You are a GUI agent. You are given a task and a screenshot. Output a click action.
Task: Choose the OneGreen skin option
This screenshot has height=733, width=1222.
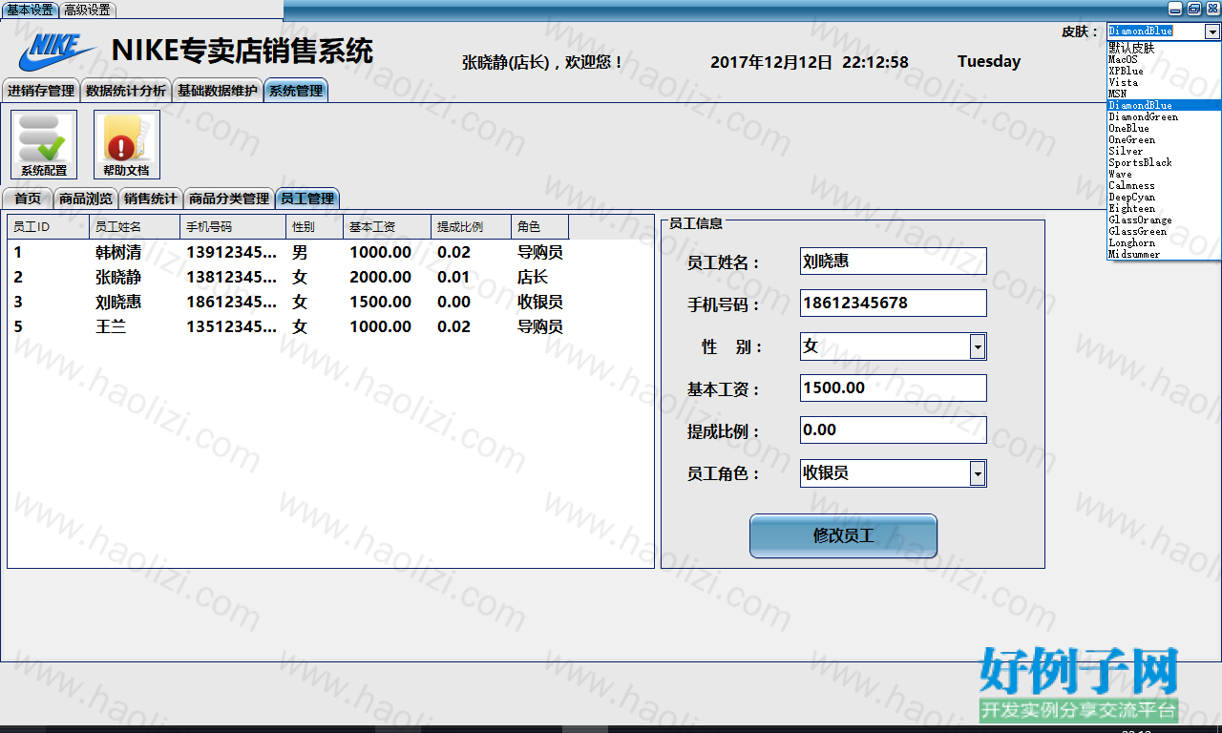click(x=1164, y=139)
